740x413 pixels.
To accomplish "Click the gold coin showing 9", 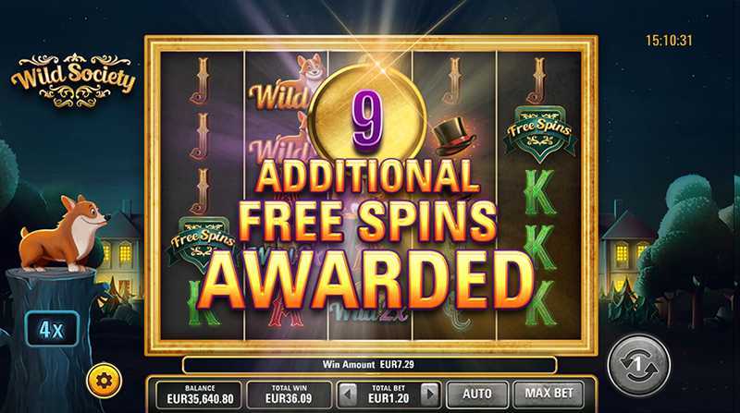I will click(x=367, y=119).
